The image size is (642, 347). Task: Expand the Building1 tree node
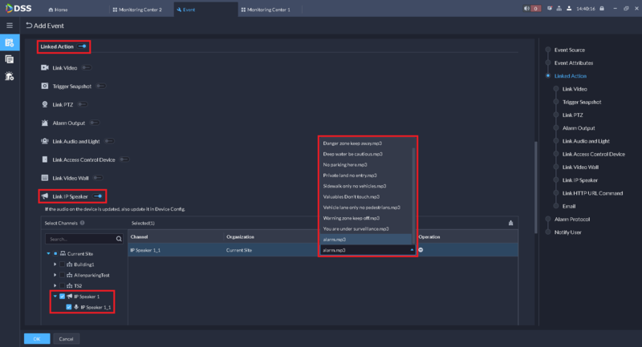pyautogui.click(x=55, y=264)
